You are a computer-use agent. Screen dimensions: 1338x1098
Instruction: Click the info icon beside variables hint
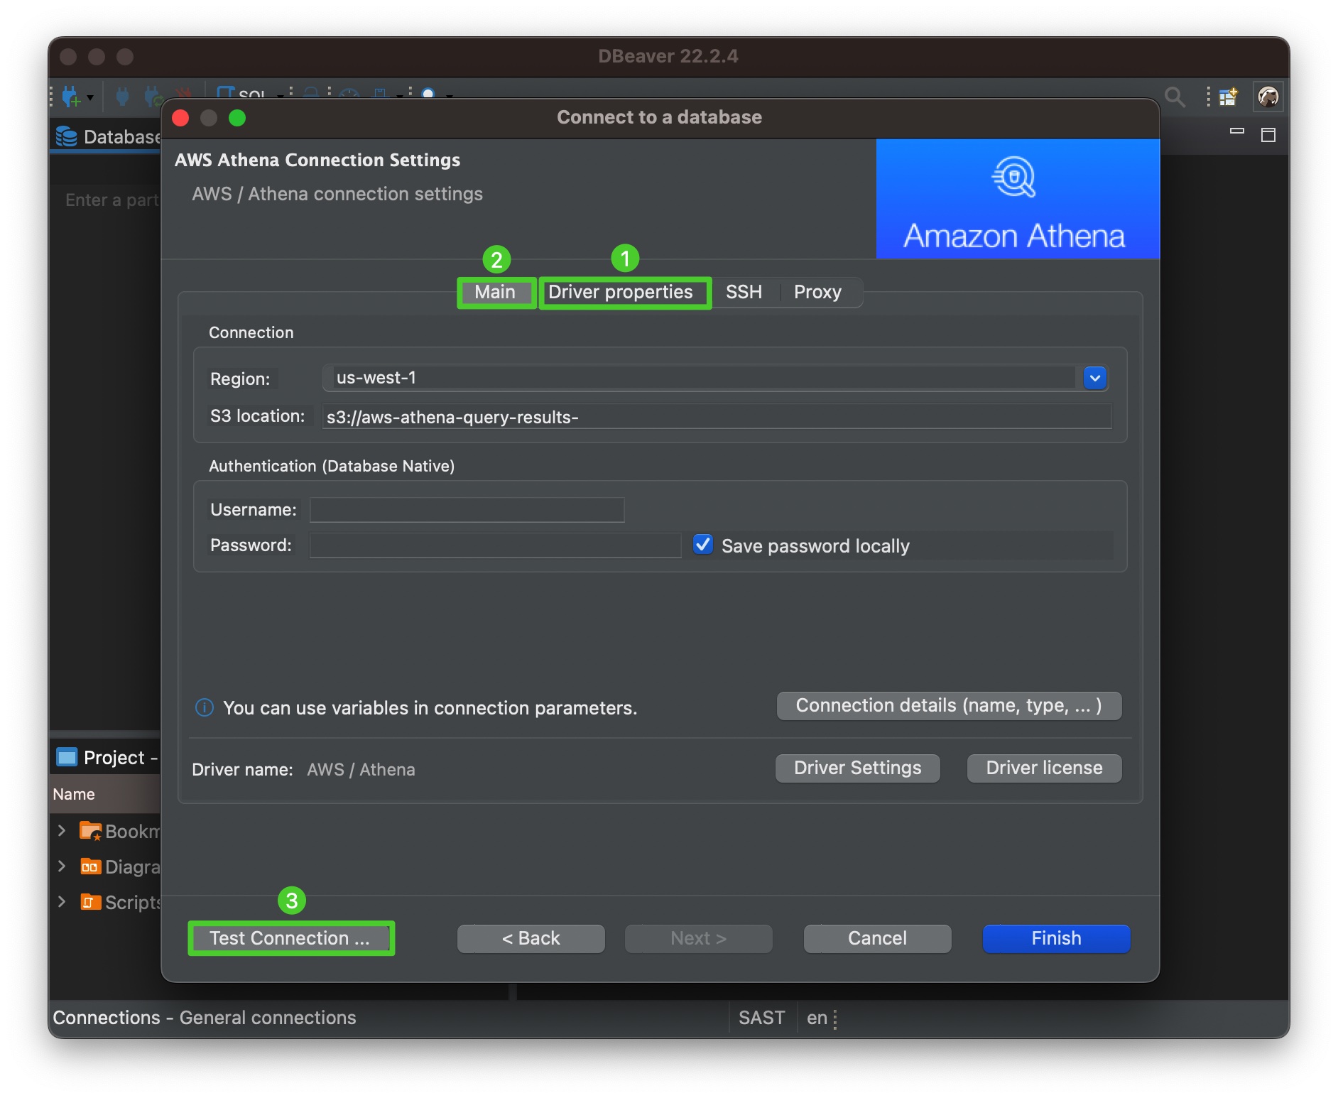coord(205,707)
